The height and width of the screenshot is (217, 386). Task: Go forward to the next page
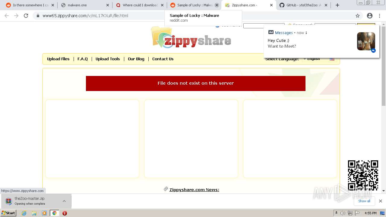(16, 16)
